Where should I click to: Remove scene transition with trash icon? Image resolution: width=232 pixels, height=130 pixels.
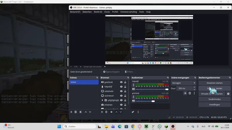[190, 93]
